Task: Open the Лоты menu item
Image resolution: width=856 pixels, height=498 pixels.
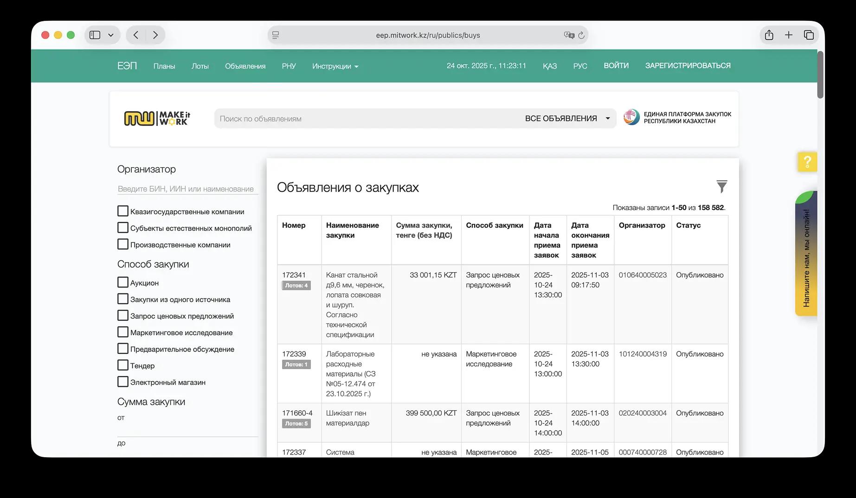Action: click(200, 66)
